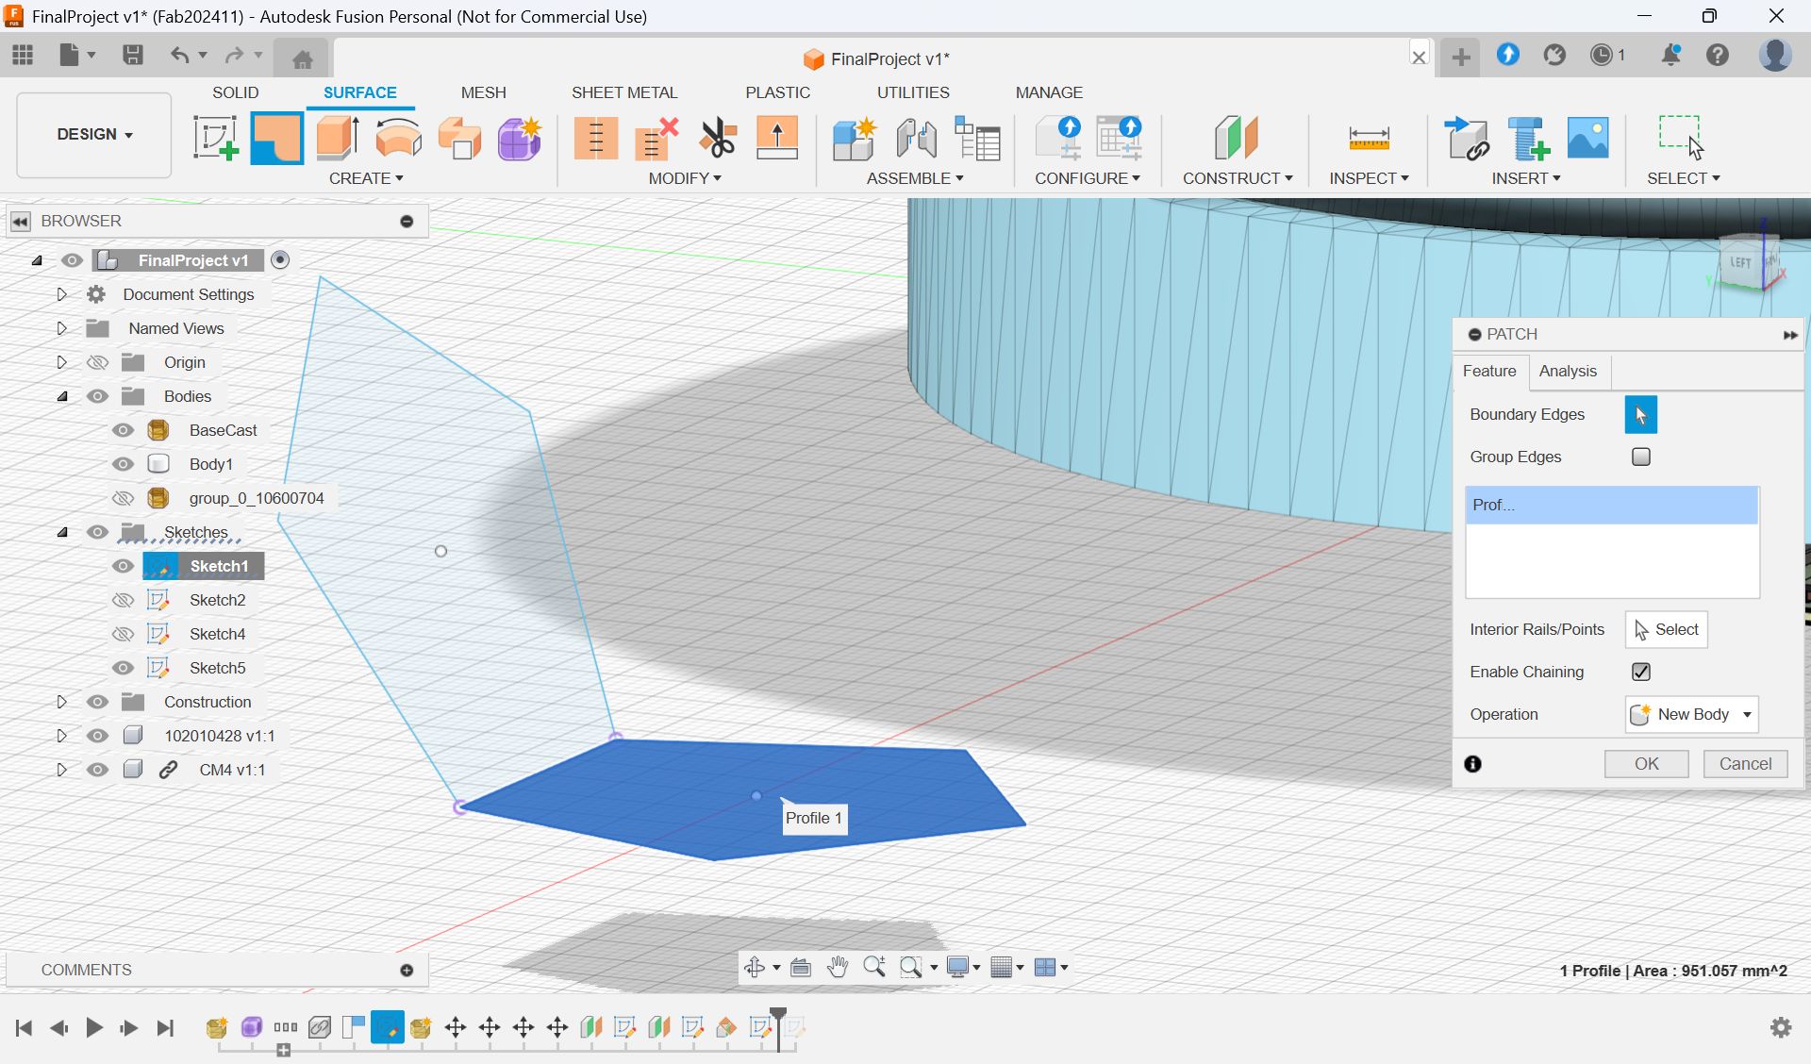Activate the Measure tool
Image resolution: width=1811 pixels, height=1064 pixels.
pyautogui.click(x=1369, y=139)
